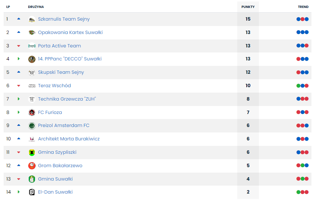Image resolution: width=314 pixels, height=203 pixels.
Task: Click the Gmina Szypliszki coat of arms
Action: 32,152
